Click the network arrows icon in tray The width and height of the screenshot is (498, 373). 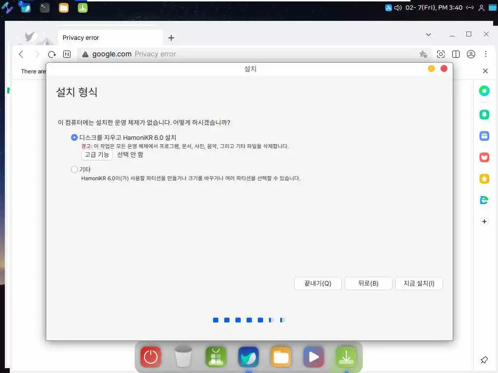(x=470, y=8)
